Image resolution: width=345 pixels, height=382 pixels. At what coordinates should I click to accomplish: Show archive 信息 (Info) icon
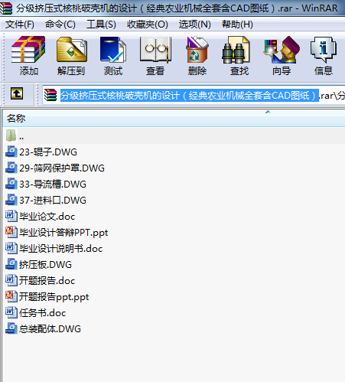pos(324,56)
